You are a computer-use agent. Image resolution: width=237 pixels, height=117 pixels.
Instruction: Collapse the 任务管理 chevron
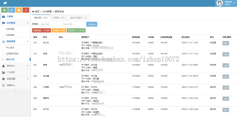point(28,23)
